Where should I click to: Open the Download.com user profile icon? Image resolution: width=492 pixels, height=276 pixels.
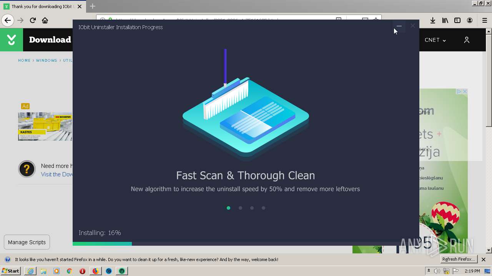point(467,40)
